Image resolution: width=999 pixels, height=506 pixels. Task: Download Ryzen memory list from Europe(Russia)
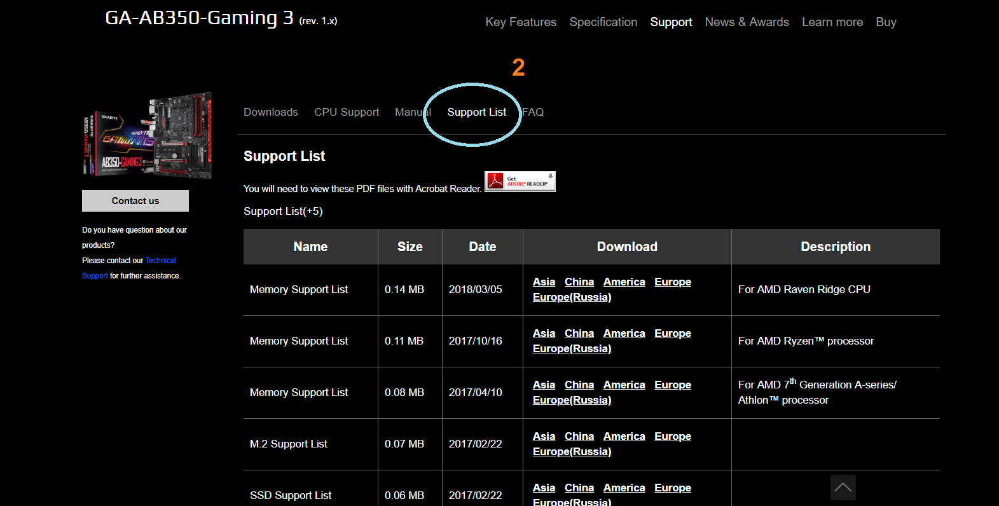572,348
